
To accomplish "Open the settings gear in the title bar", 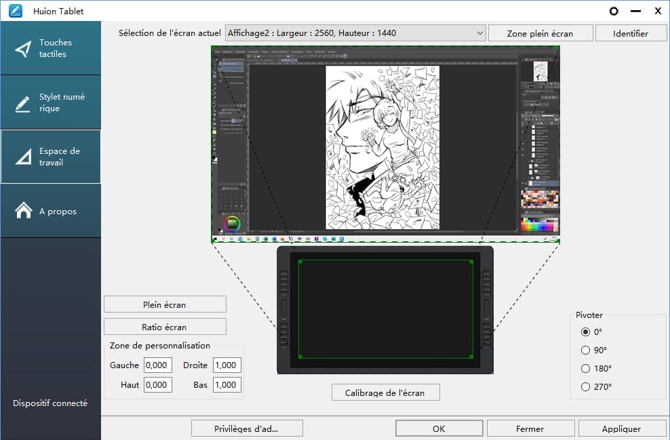I will (614, 11).
